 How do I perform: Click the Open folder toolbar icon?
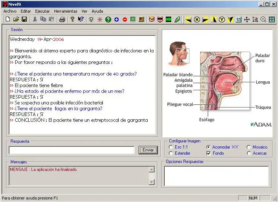coord(16,19)
